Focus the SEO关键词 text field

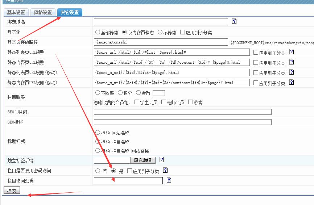pyautogui.click(x=182, y=112)
